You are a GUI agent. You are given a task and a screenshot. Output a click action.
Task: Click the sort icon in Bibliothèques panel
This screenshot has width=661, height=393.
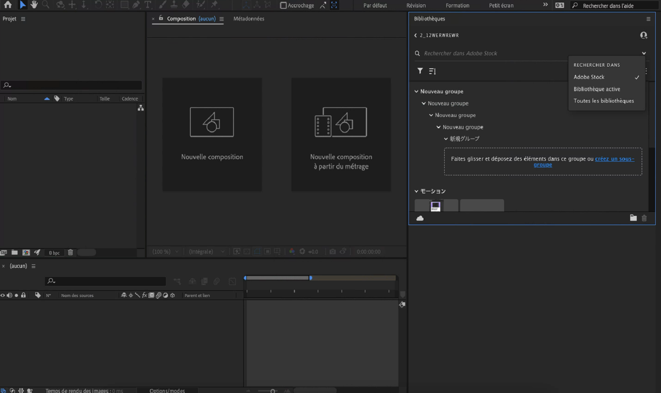click(432, 71)
